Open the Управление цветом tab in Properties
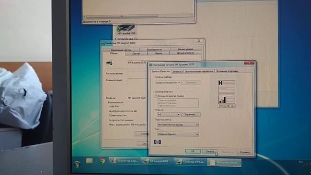Screen dimensions: 311x175 tap(121, 50)
